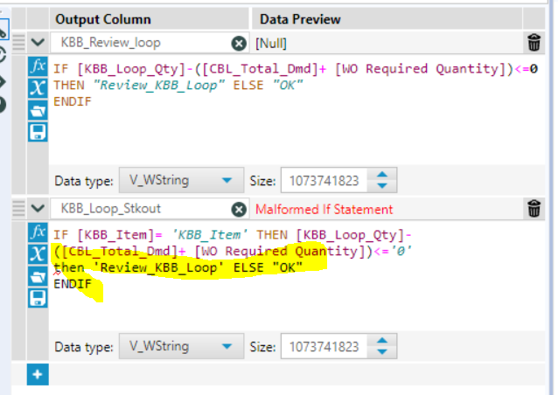Image resolution: width=558 pixels, height=395 pixels.
Task: Collapse the KBB_Review_loop expression
Action: 38,42
